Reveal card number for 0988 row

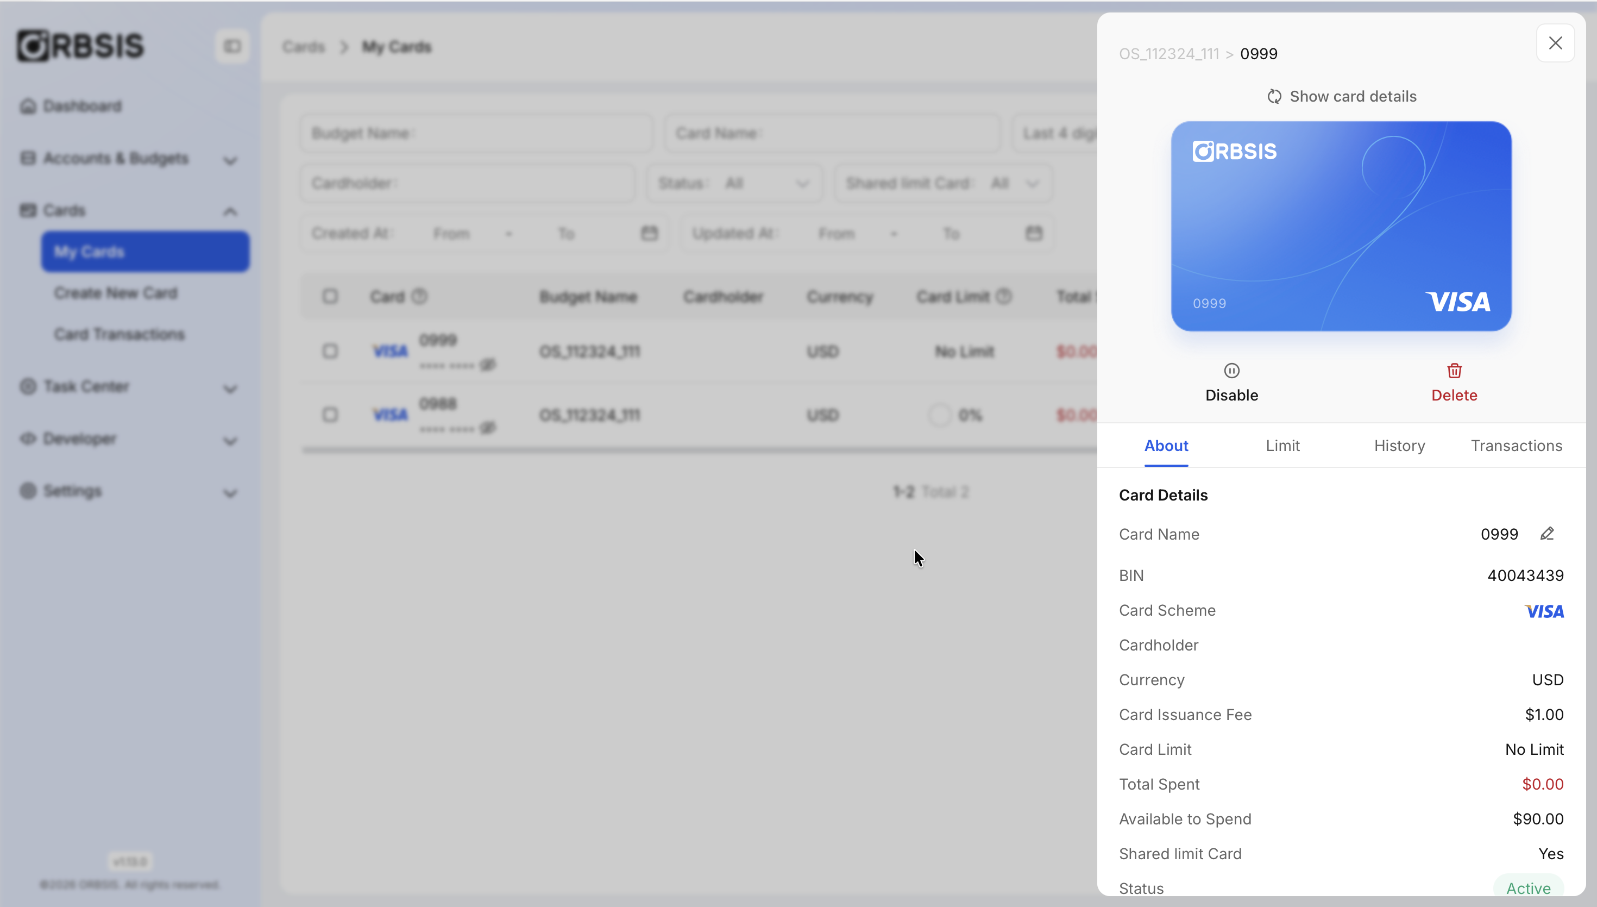[x=487, y=428]
